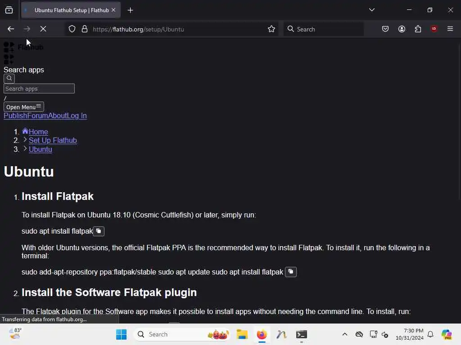Follow the Log In link

[x=77, y=116]
